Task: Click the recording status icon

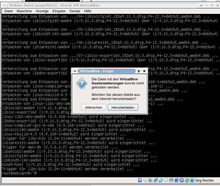Action: [176, 180]
